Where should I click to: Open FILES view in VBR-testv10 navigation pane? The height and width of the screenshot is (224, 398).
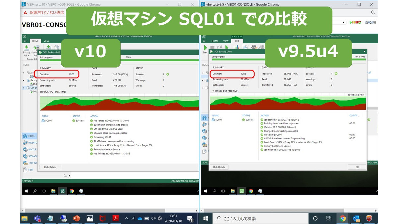point(29,170)
